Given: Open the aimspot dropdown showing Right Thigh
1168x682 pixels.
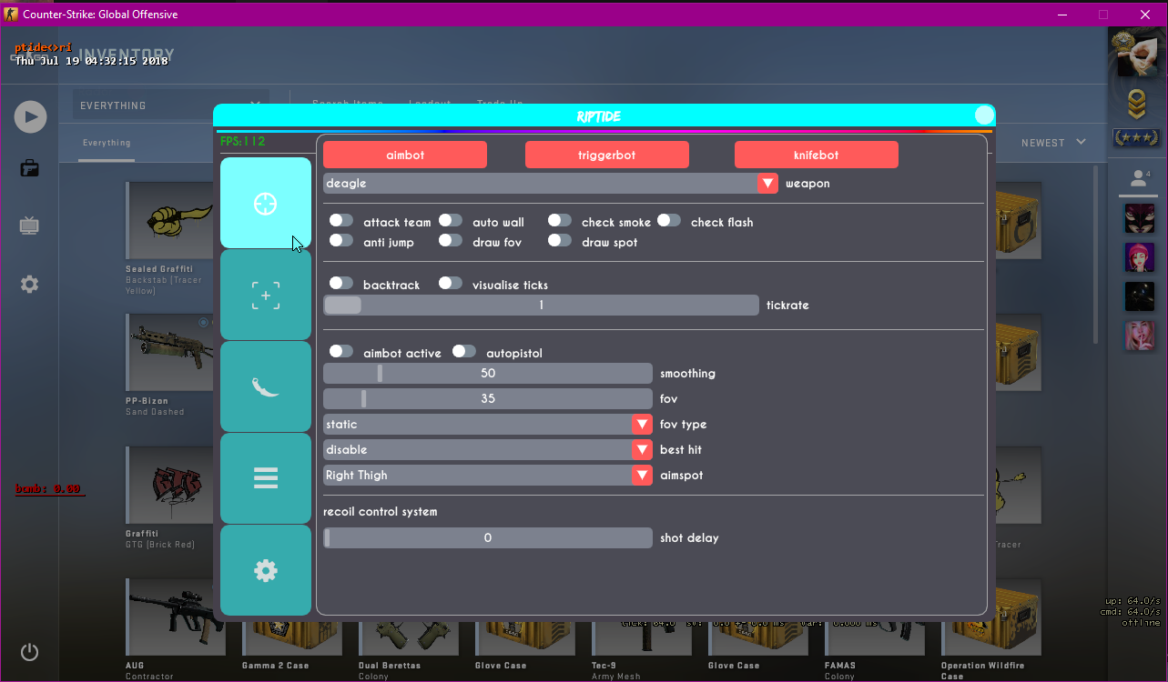Looking at the screenshot, I should click(x=488, y=475).
